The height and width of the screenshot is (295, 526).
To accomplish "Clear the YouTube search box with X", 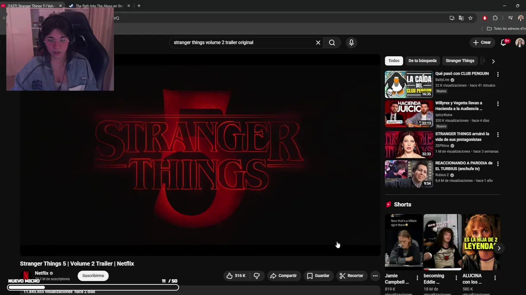I will coord(318,43).
